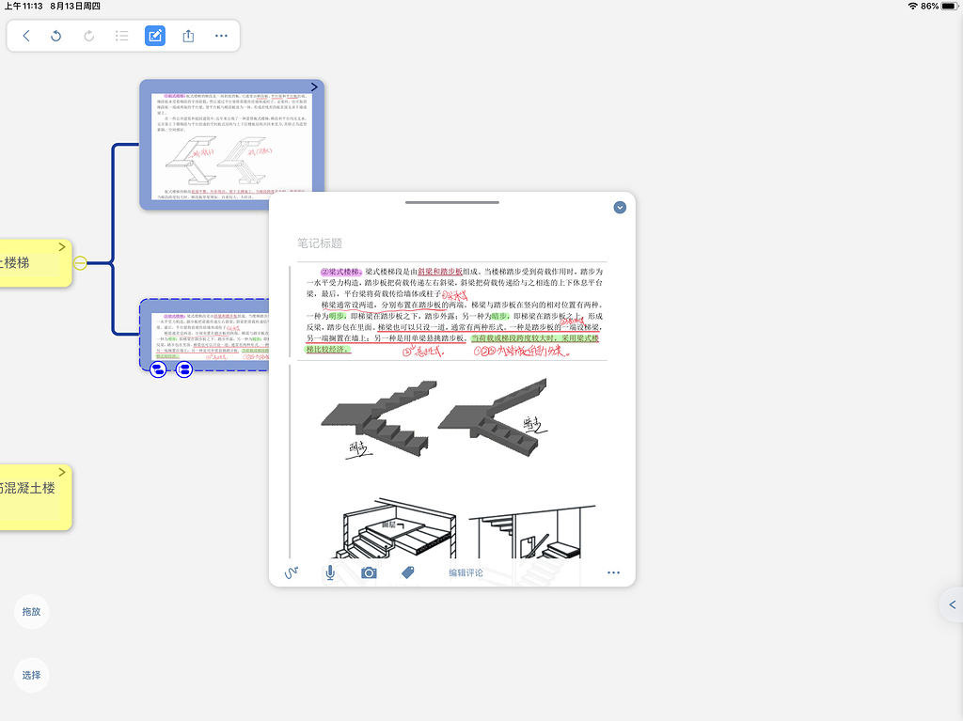Viewport: 963px width, 721px height.
Task: Record audio with the microphone icon
Action: click(330, 572)
